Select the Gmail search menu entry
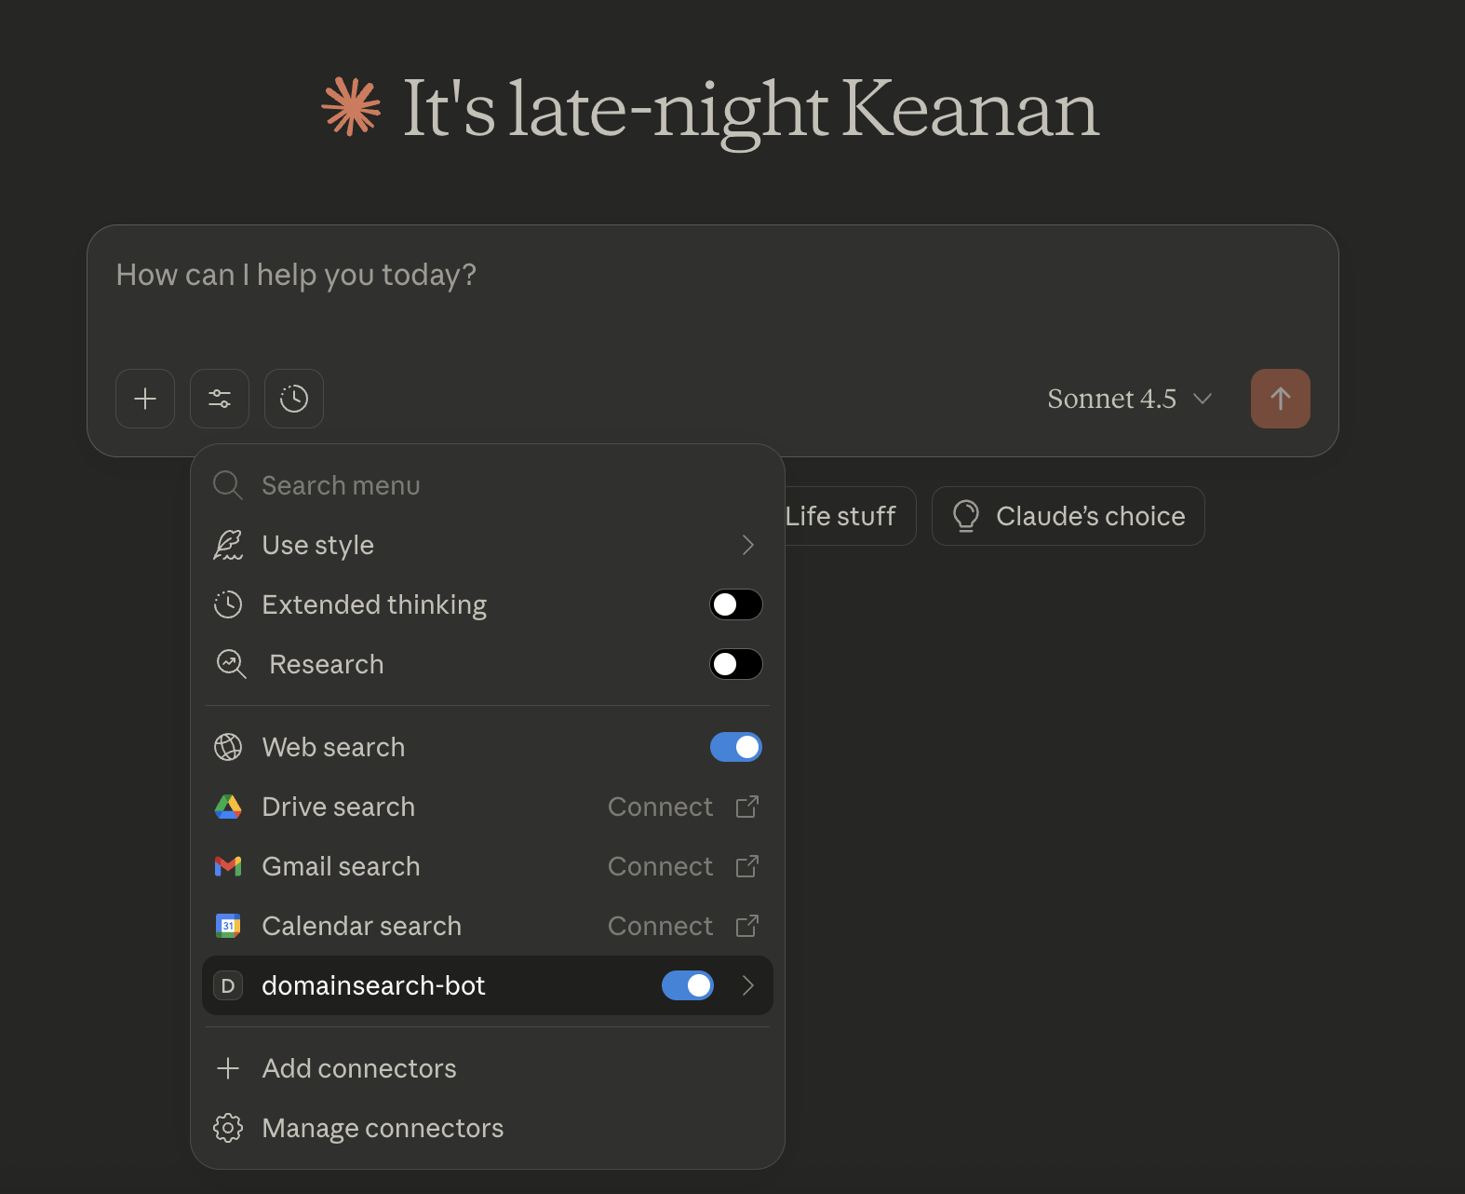The height and width of the screenshot is (1194, 1465). [x=488, y=866]
